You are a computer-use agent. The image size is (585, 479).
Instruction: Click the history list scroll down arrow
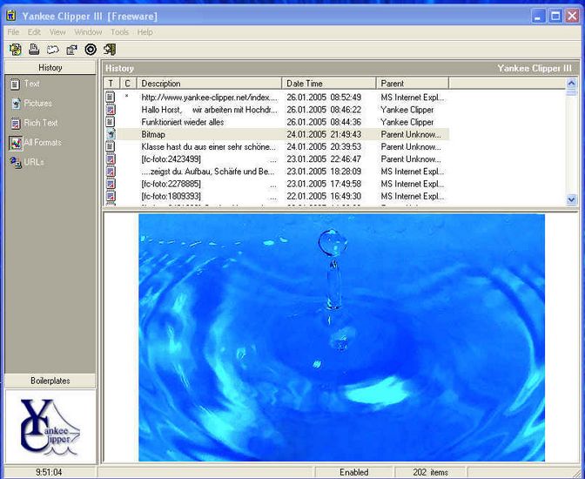pyautogui.click(x=571, y=199)
